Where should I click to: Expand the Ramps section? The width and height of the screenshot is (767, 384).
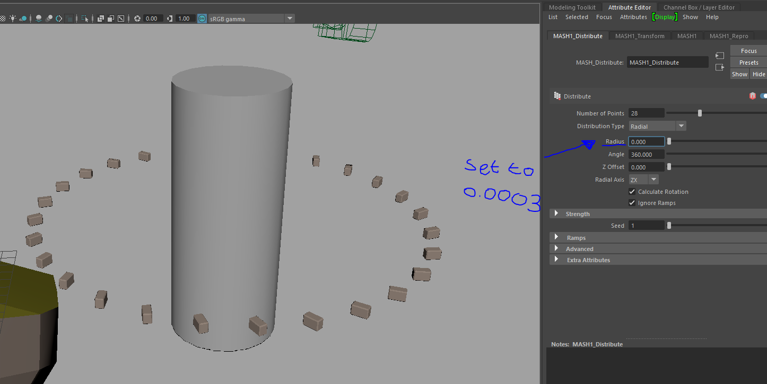coord(577,237)
